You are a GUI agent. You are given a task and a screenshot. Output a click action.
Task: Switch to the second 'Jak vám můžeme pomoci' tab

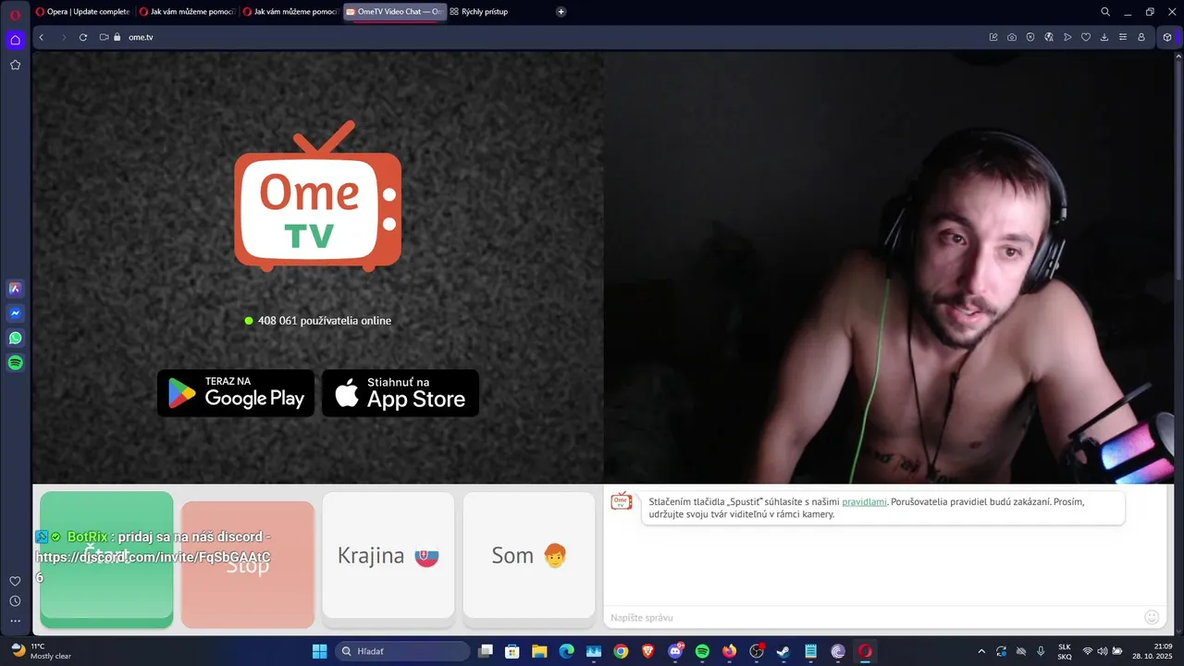(290, 12)
